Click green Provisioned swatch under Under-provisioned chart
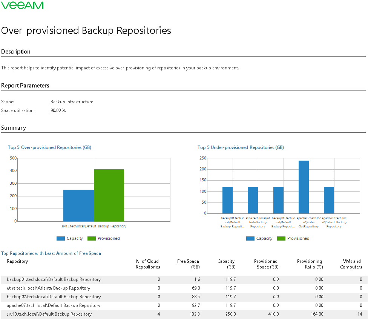This screenshot has width=368, height=319. [281, 238]
